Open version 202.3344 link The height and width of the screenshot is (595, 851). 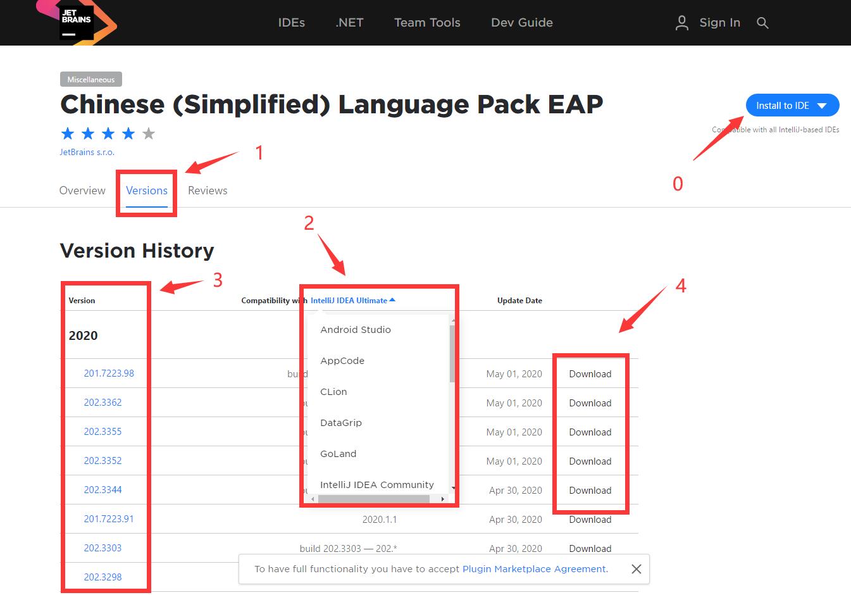point(102,490)
